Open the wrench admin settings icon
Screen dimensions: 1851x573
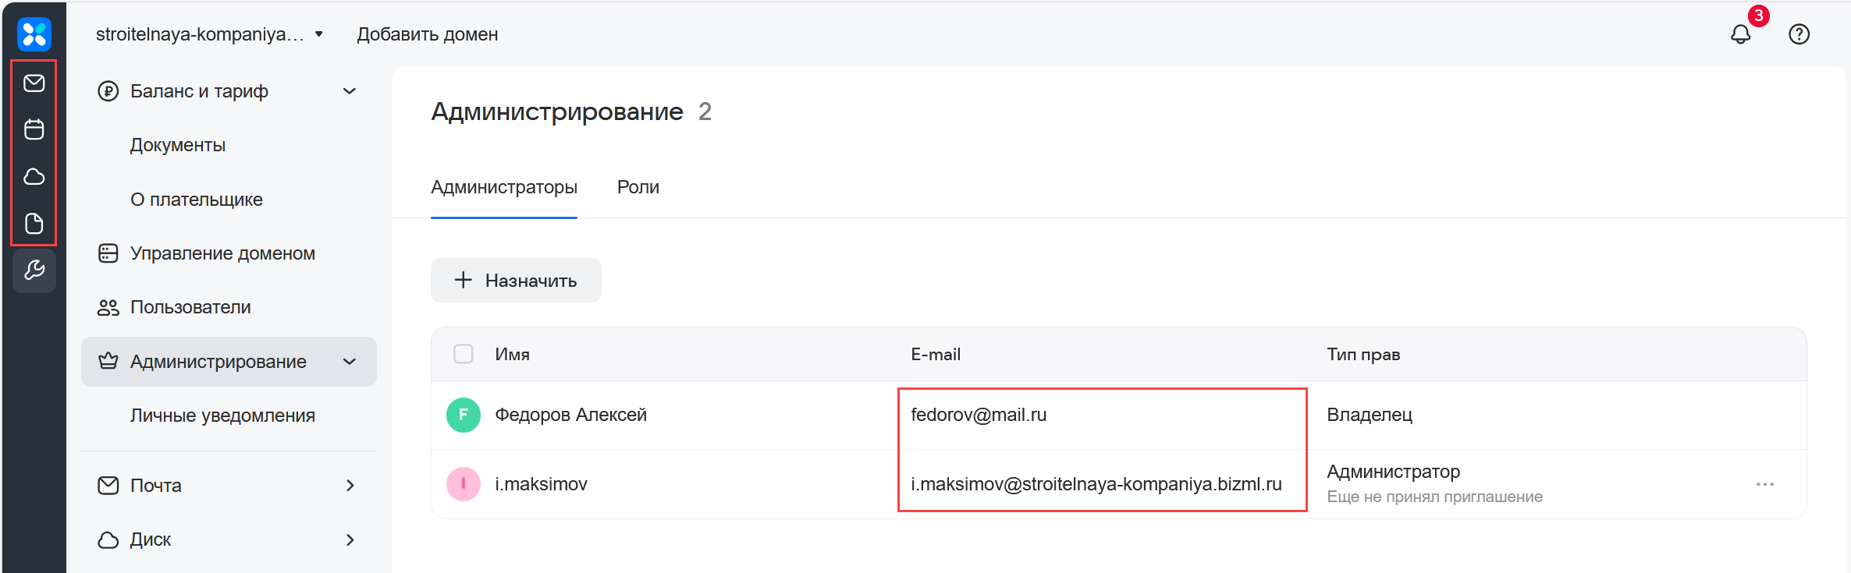pyautogui.click(x=34, y=271)
